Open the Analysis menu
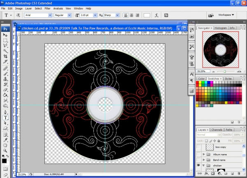 58,9
